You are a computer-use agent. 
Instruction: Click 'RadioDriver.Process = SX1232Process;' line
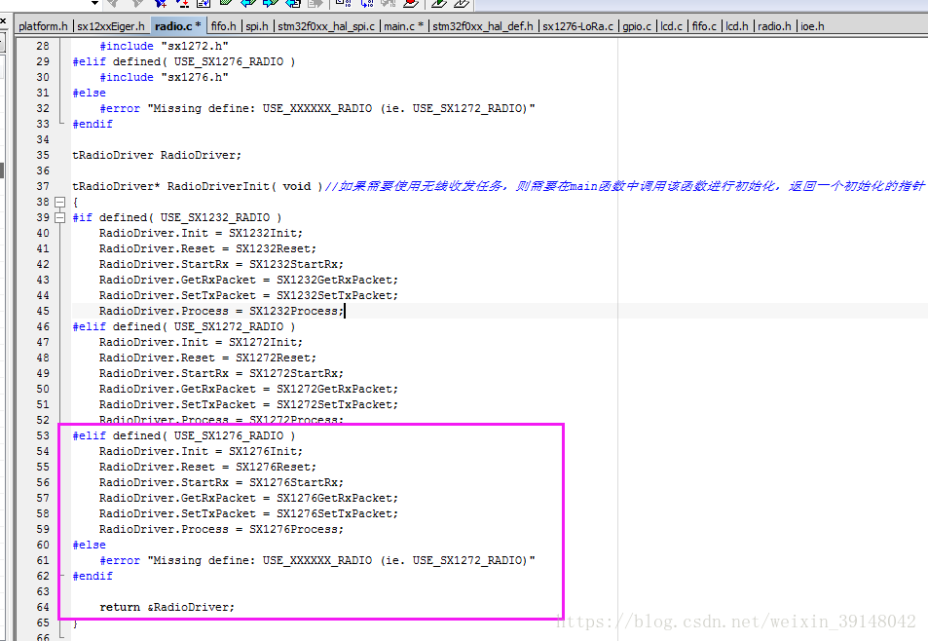[x=221, y=311]
